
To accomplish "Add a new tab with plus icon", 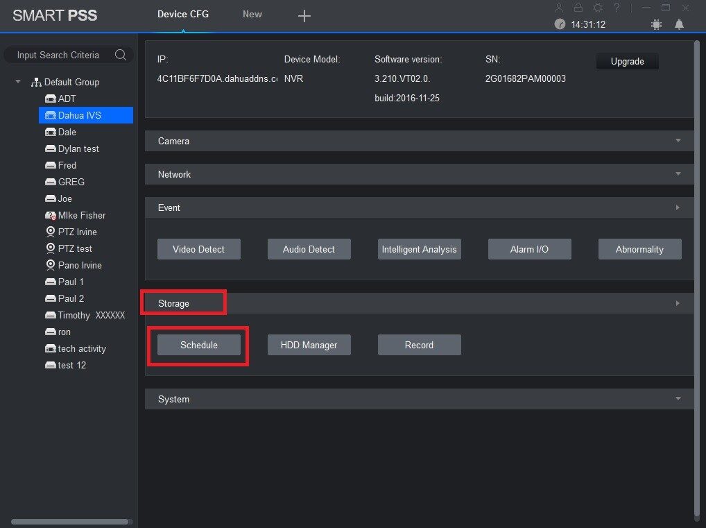I will [x=304, y=16].
